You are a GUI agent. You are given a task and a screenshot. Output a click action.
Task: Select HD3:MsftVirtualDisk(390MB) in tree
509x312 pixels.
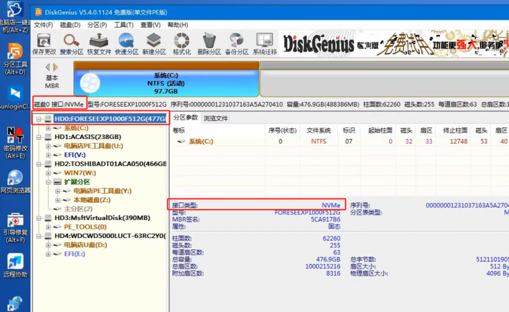(x=102, y=218)
